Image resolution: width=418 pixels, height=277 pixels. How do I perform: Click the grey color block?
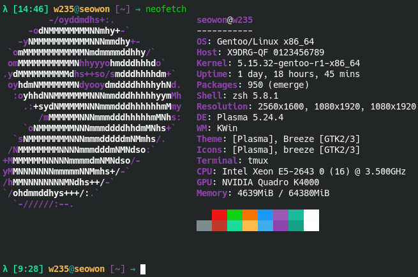204,225
